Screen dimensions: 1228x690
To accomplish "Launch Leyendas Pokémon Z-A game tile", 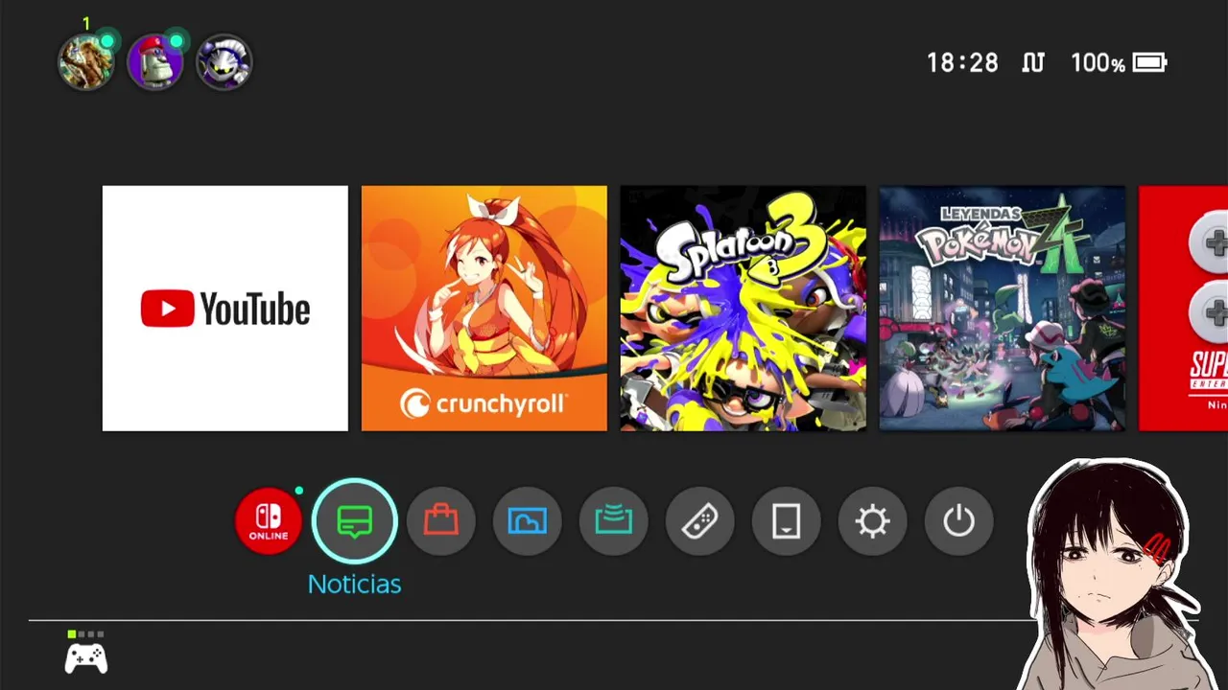I will coord(1003,309).
